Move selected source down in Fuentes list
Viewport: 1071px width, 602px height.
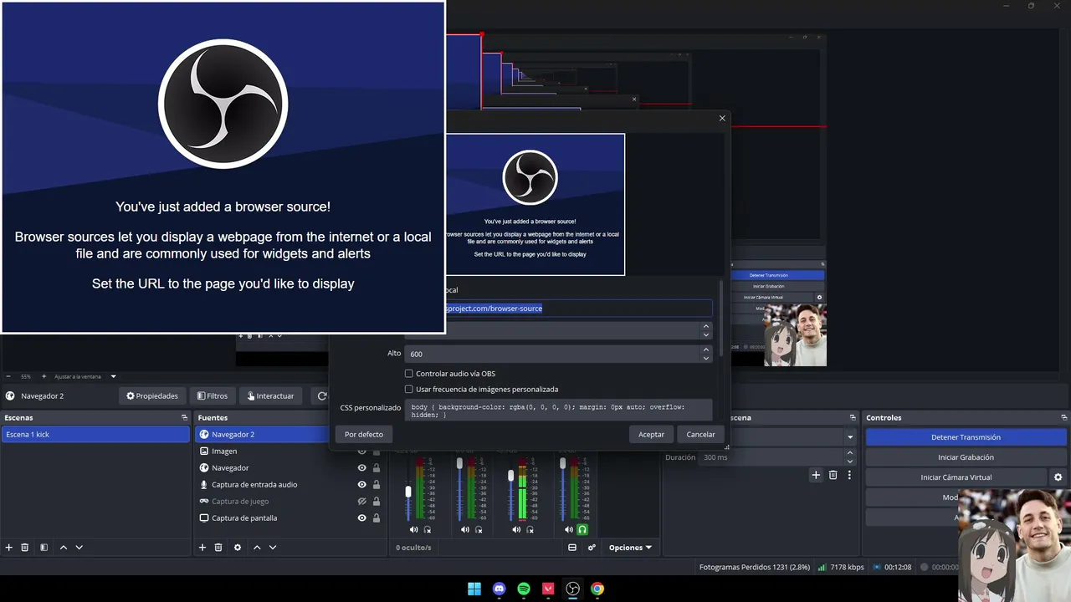pos(273,548)
